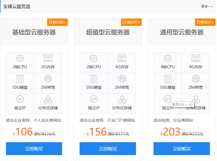Image resolution: width=217 pixels, height=161 pixels.
Task: Click the 2G内存 memory icon in 基础型 card
Action: (x=48, y=58)
